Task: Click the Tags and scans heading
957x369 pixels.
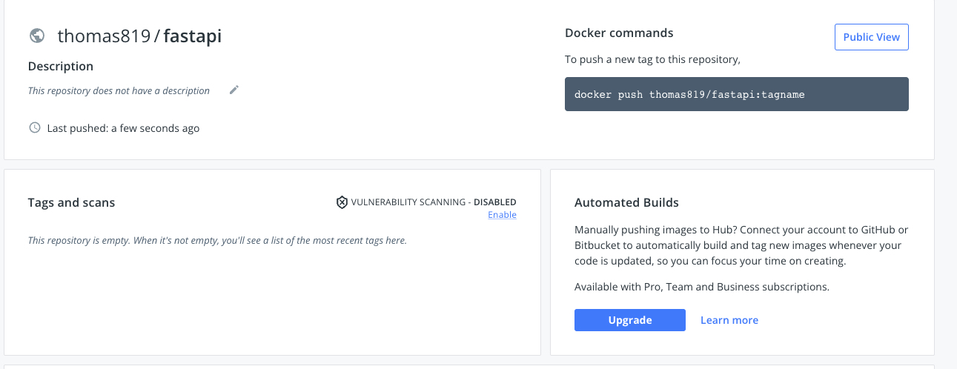Action: 71,202
